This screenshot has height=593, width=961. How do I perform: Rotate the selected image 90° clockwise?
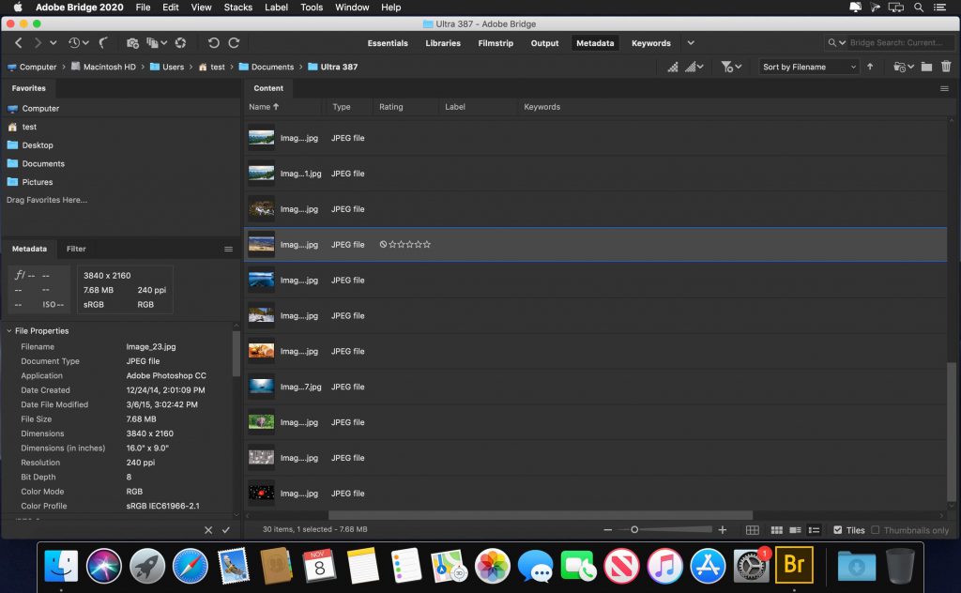(233, 42)
